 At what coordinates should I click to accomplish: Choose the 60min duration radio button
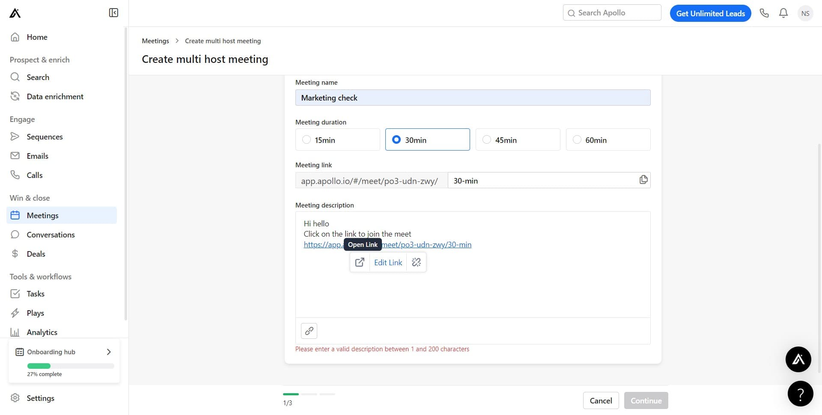coord(577,139)
